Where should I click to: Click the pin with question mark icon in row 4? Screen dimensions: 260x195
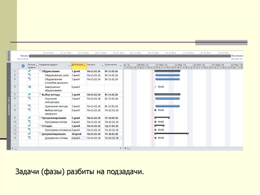pos(29,87)
